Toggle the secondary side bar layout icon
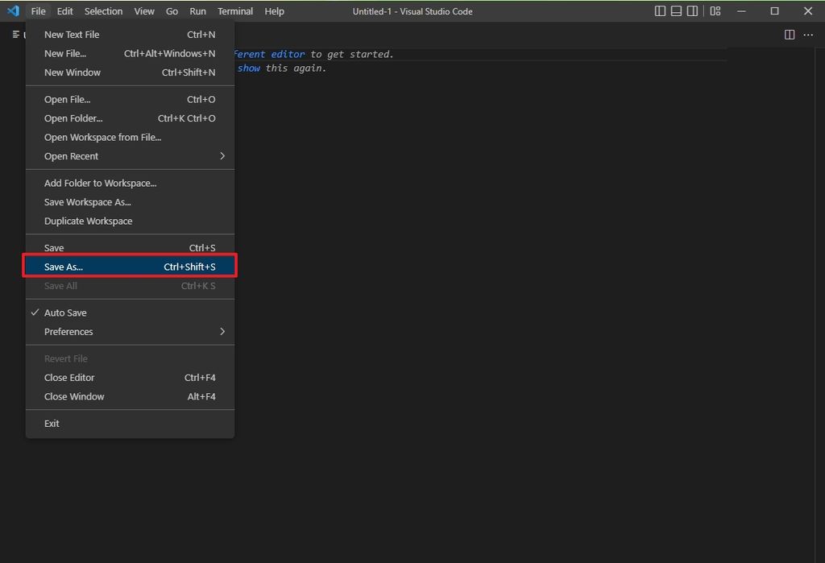The width and height of the screenshot is (825, 563). pyautogui.click(x=693, y=10)
